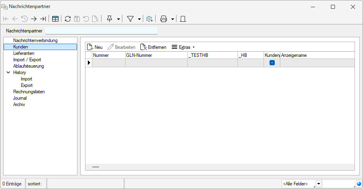Open dropdown arrow next to filter icon
This screenshot has width=363, height=189.
point(139,19)
